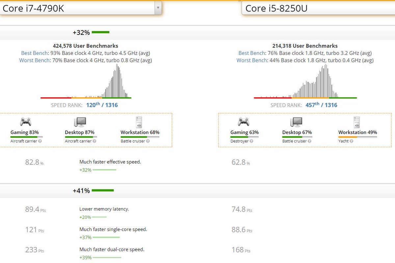Click 'Much faster effective speed.' text

tap(110, 162)
